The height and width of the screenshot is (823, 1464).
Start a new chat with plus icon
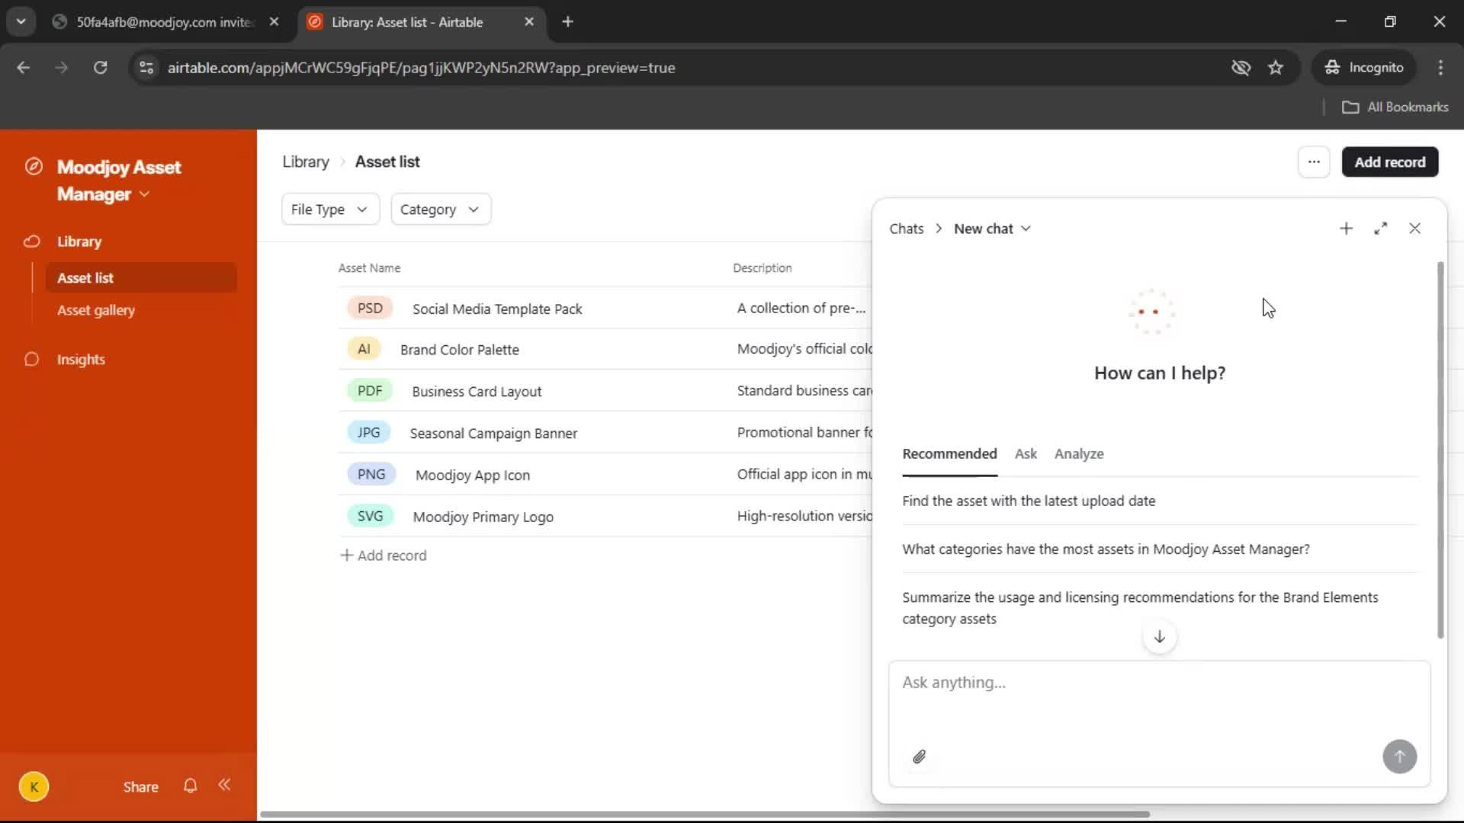(1346, 229)
